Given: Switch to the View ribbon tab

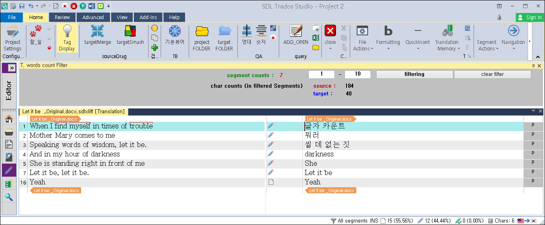Looking at the screenshot, I should tap(122, 17).
